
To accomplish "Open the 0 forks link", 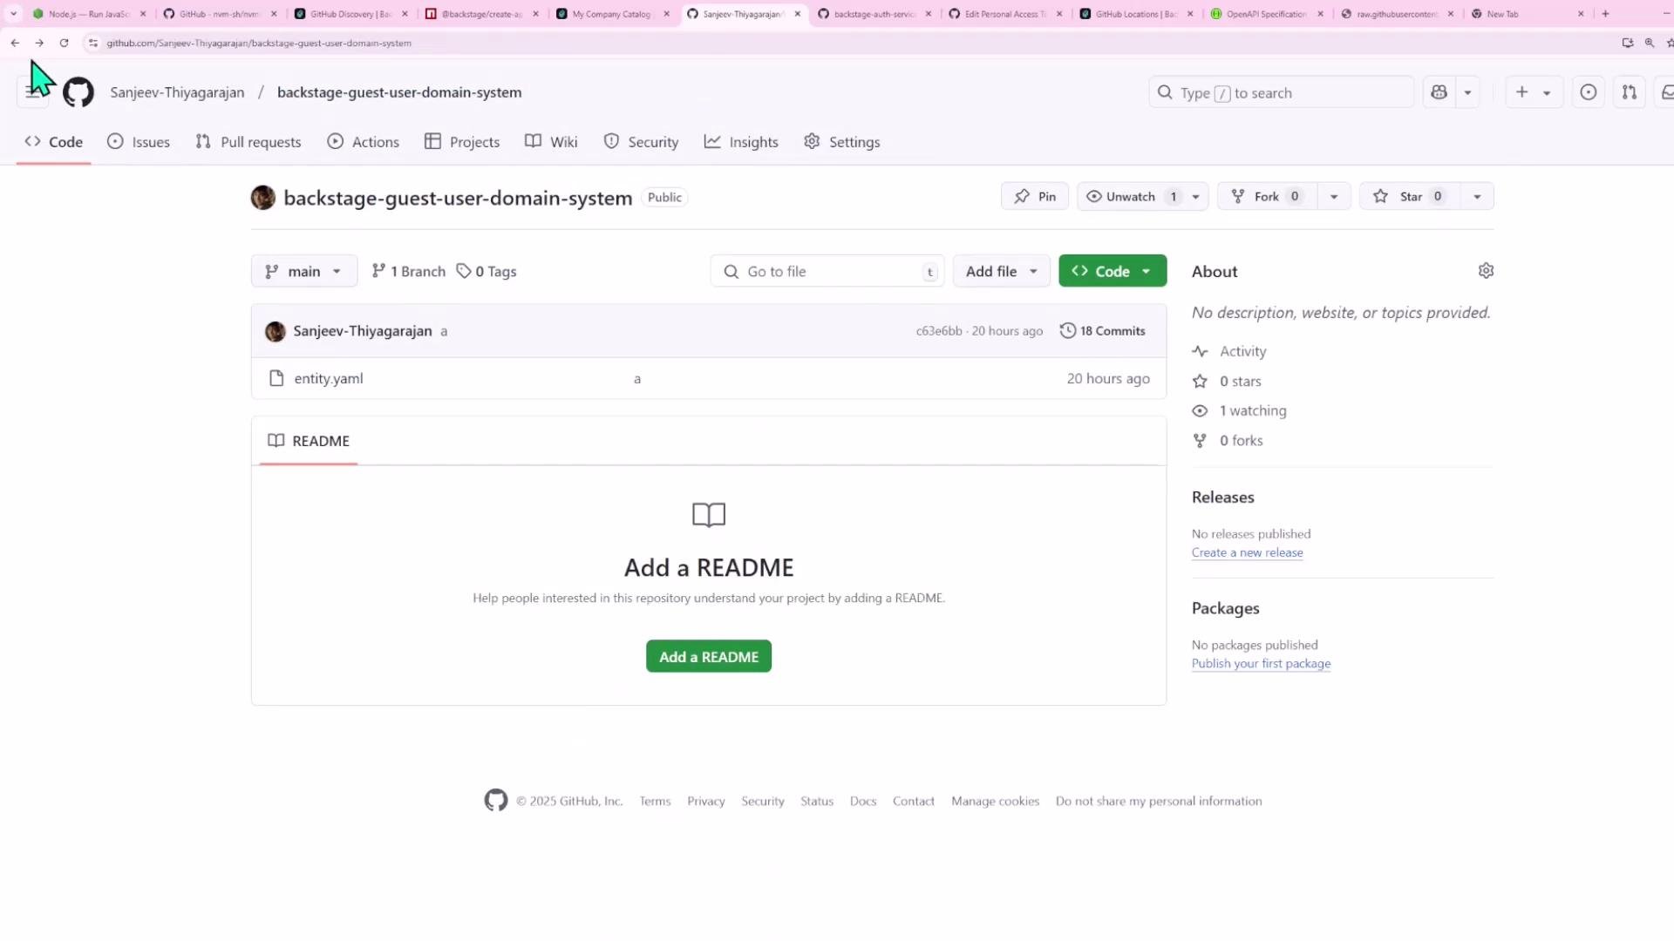I will click(x=1241, y=440).
